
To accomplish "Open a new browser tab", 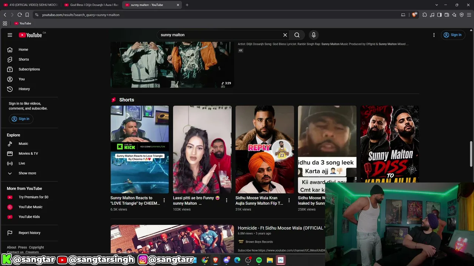I will point(187,5).
